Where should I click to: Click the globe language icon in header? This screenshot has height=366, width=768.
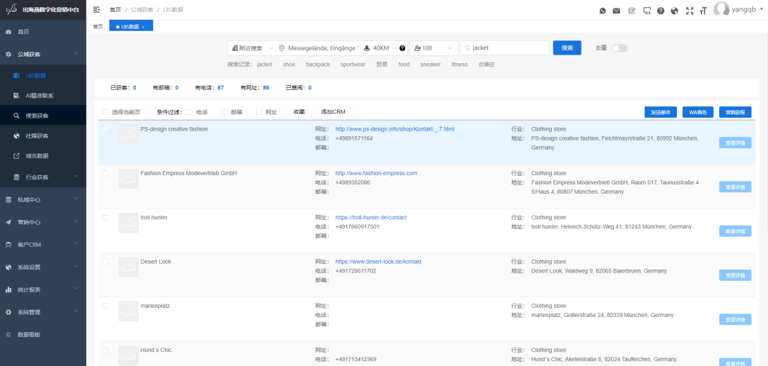click(674, 11)
